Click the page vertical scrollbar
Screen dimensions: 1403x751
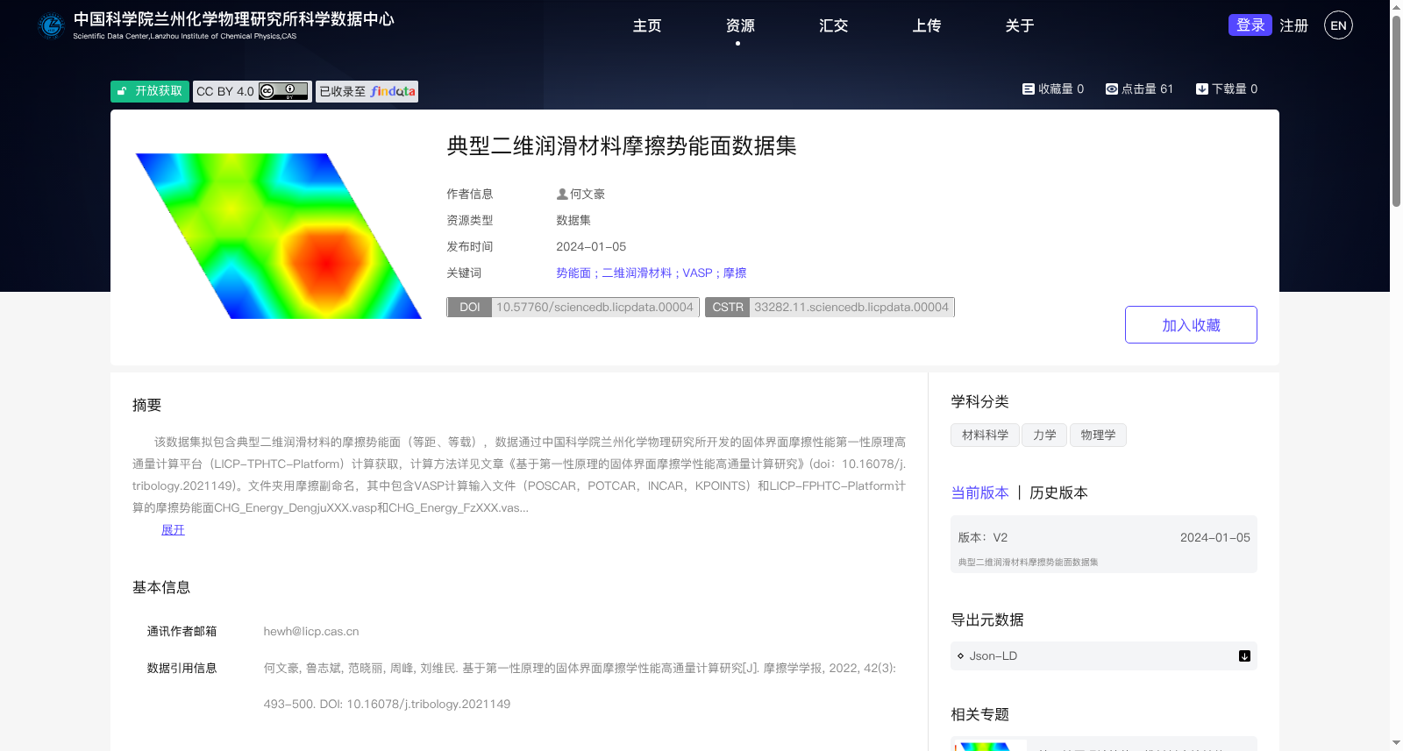pyautogui.click(x=1396, y=111)
